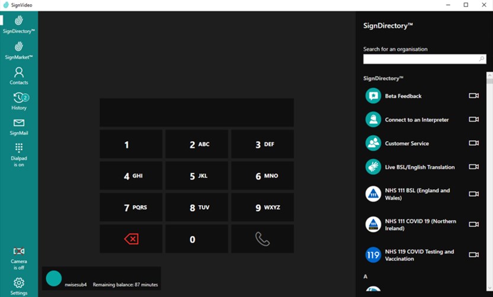The width and height of the screenshot is (493, 297).
Task: Open SignMail inbox
Action: (19, 126)
